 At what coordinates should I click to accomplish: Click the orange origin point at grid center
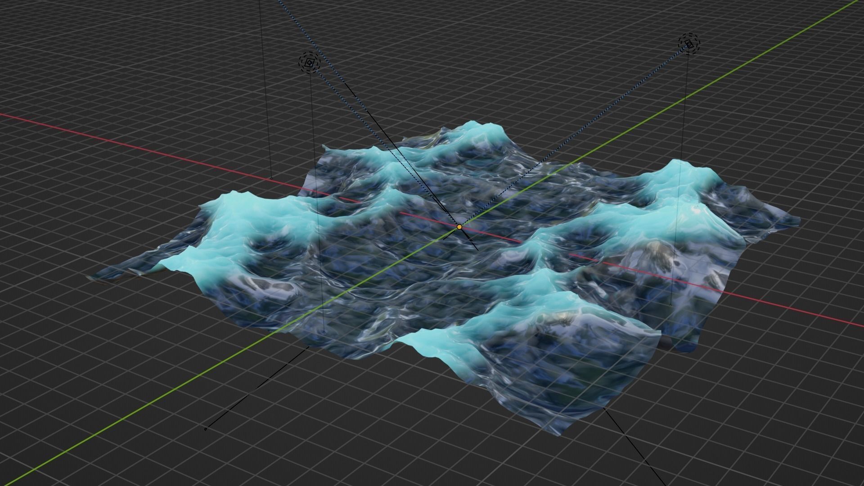(x=459, y=227)
